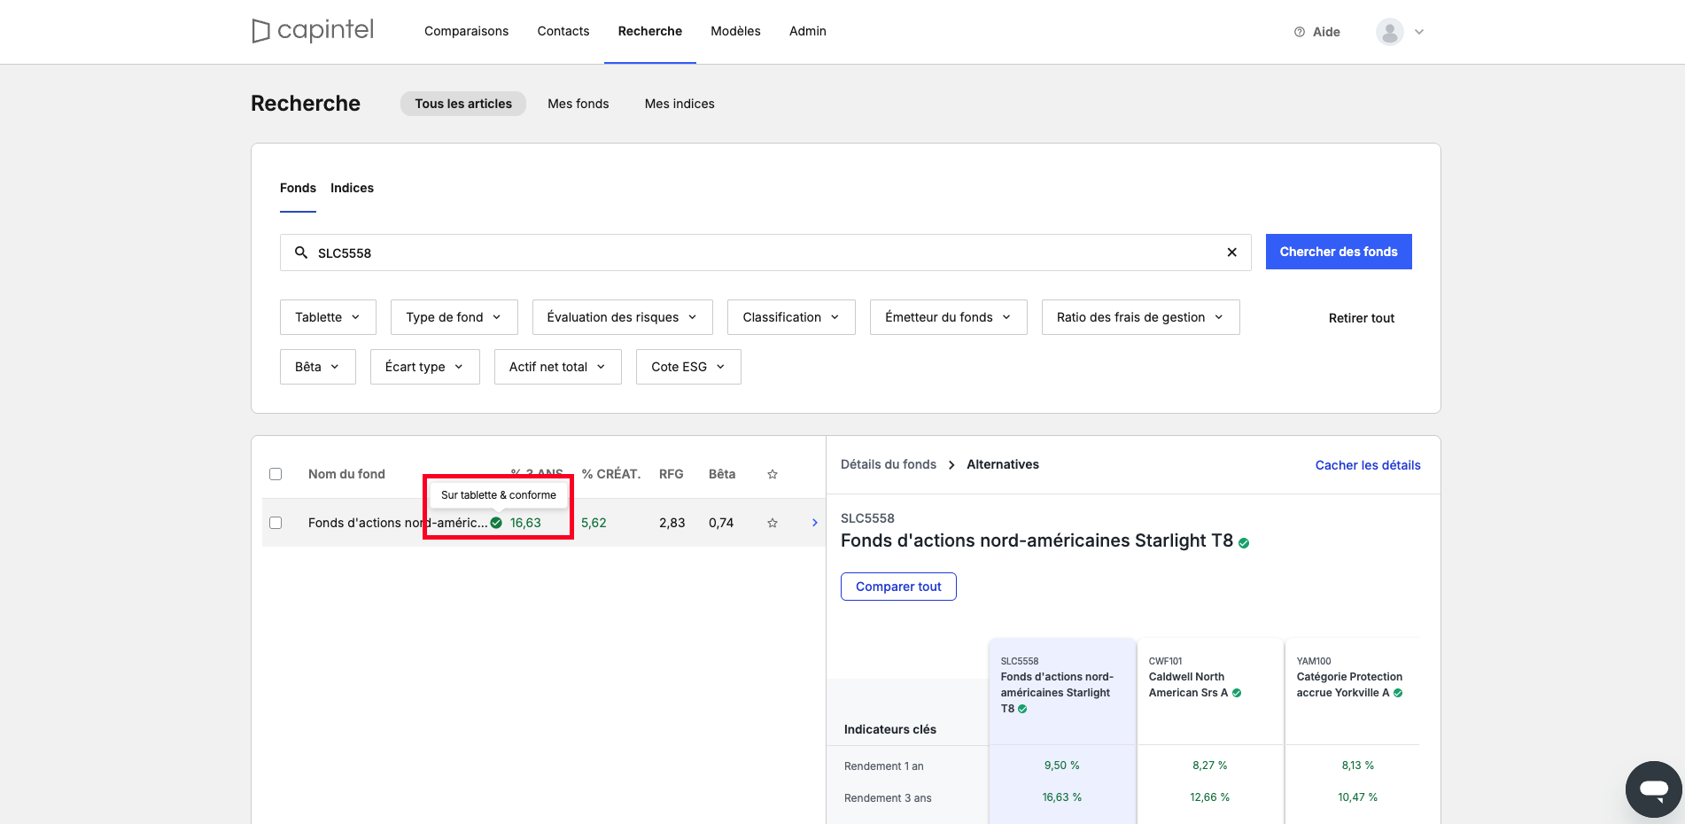Screen dimensions: 1685x824
Task: Click green check beside Starlight T8 title
Action: tap(1244, 543)
